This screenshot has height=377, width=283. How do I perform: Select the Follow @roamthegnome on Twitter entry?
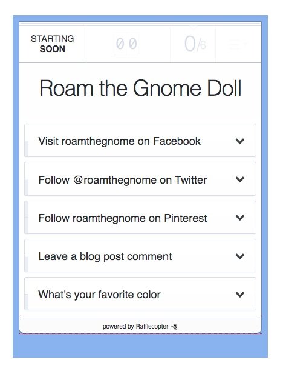(140, 179)
